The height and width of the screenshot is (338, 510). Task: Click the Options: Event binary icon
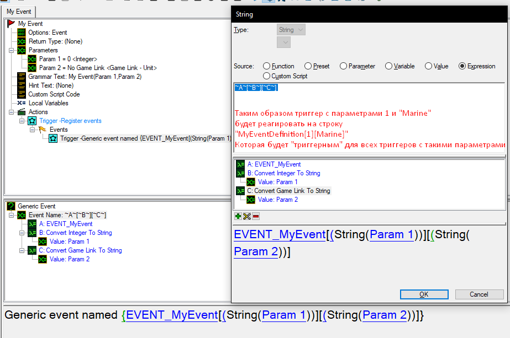22,33
